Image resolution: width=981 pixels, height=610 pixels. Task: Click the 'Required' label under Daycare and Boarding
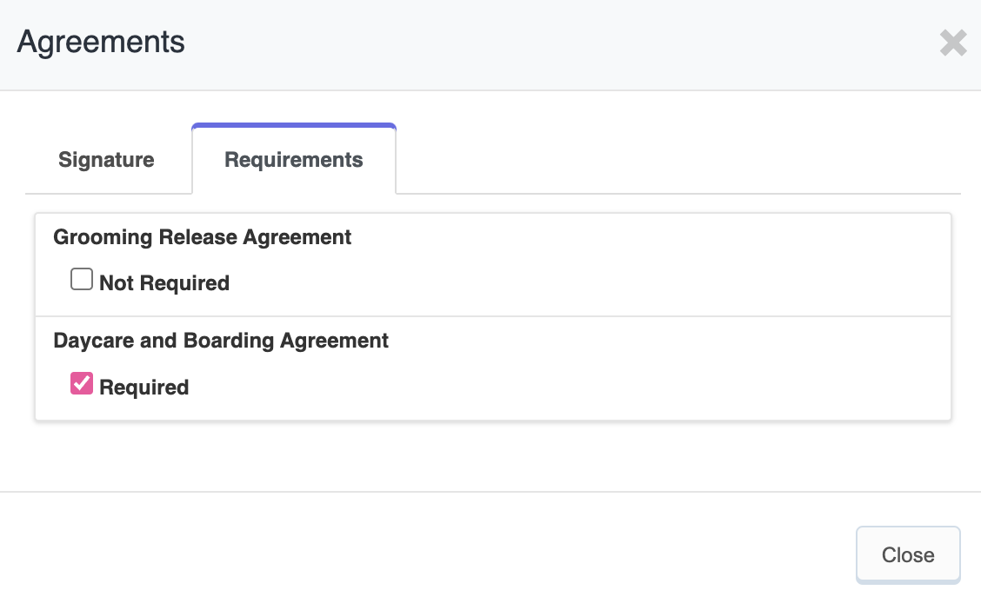tap(143, 388)
